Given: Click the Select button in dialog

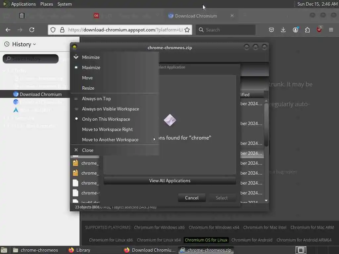Looking at the screenshot, I should pyautogui.click(x=221, y=198).
